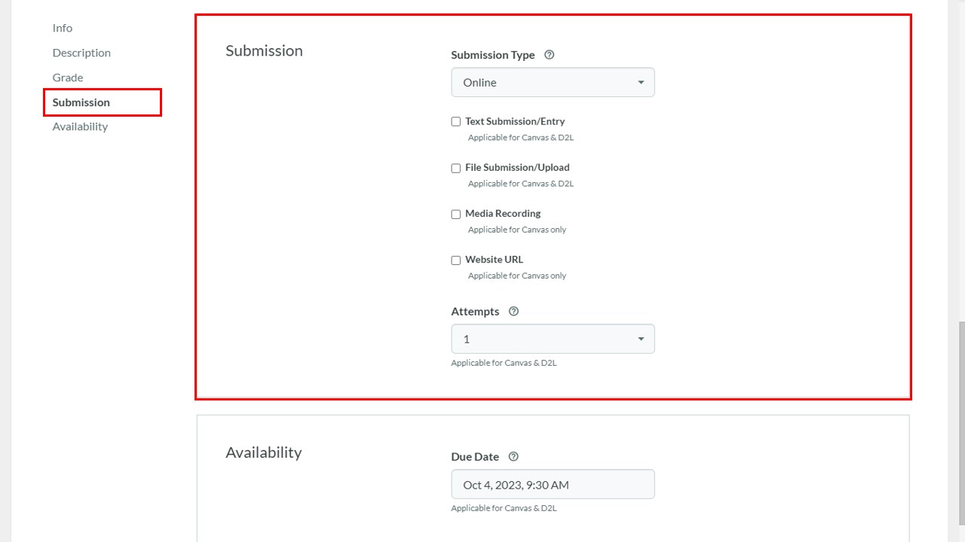
Task: Click the vertical page scrollbar thumb
Action: 961,424
